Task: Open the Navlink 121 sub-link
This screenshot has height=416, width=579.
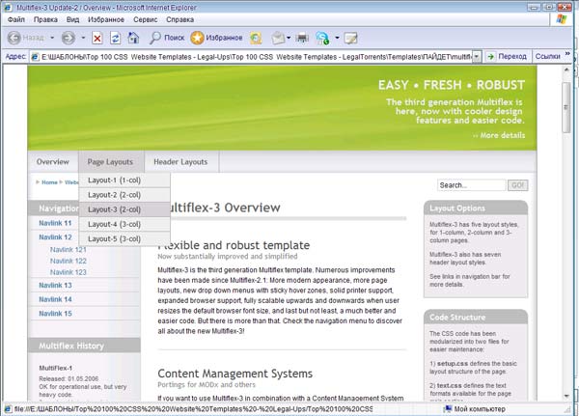Action: [x=68, y=250]
